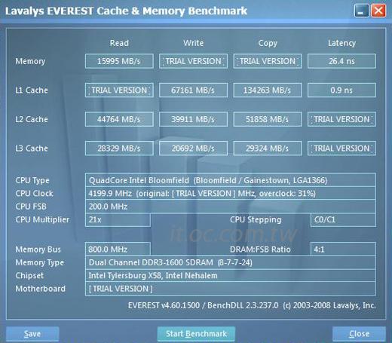
Task: Click L3 Cache Latency TRIAL VERSION field
Action: point(341,149)
